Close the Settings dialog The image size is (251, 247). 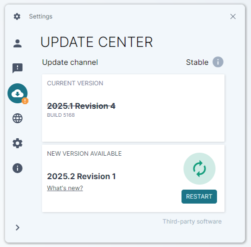[x=233, y=16]
